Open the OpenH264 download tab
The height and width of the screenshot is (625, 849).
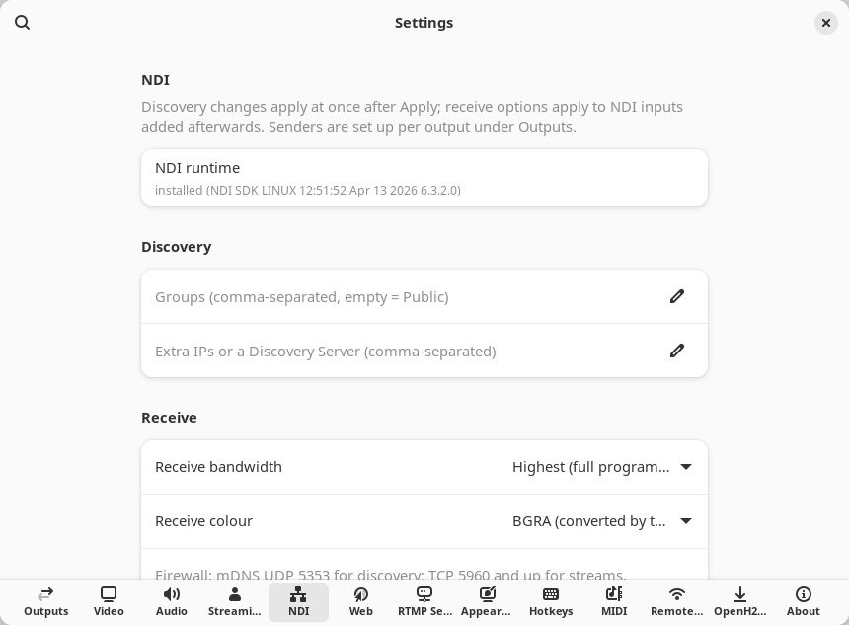coord(740,601)
